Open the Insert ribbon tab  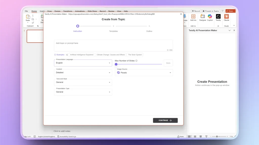(x=42, y=11)
